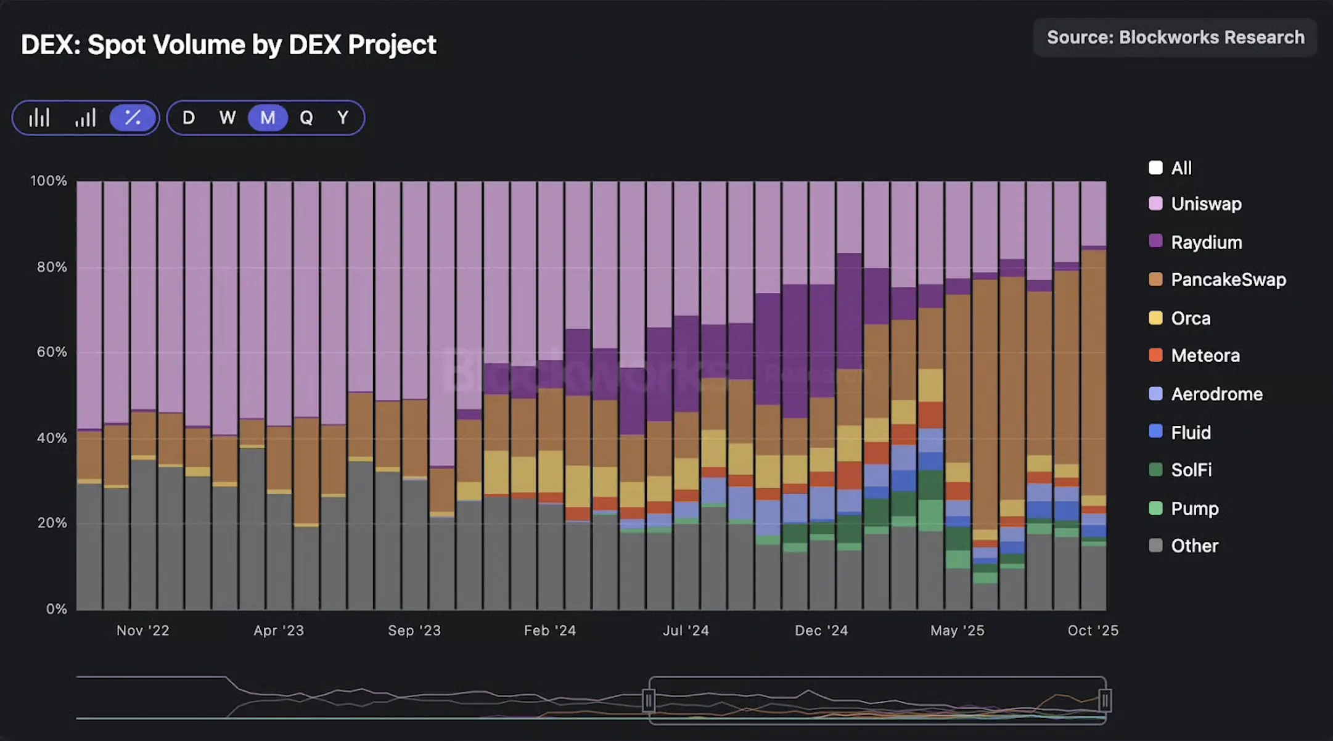Toggle Uniswap series in legend
This screenshot has width=1333, height=741.
pos(1205,204)
